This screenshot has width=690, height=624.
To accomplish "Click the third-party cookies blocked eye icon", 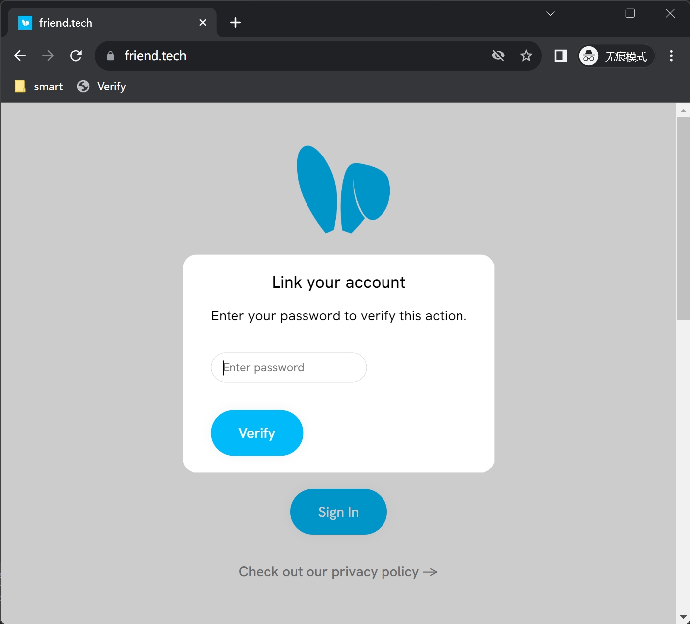I will [x=498, y=56].
